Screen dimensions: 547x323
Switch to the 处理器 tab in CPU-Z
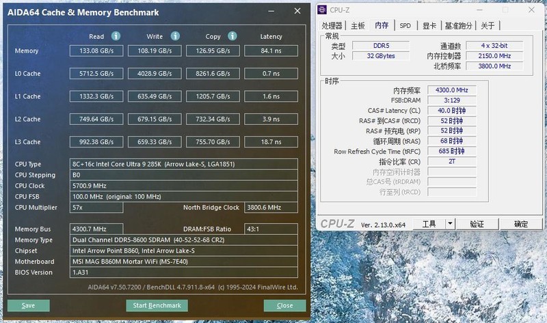332,25
